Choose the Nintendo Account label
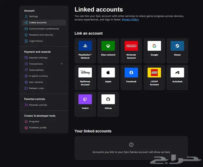Viewport: 203px width, 167px height. pyautogui.click(x=131, y=56)
